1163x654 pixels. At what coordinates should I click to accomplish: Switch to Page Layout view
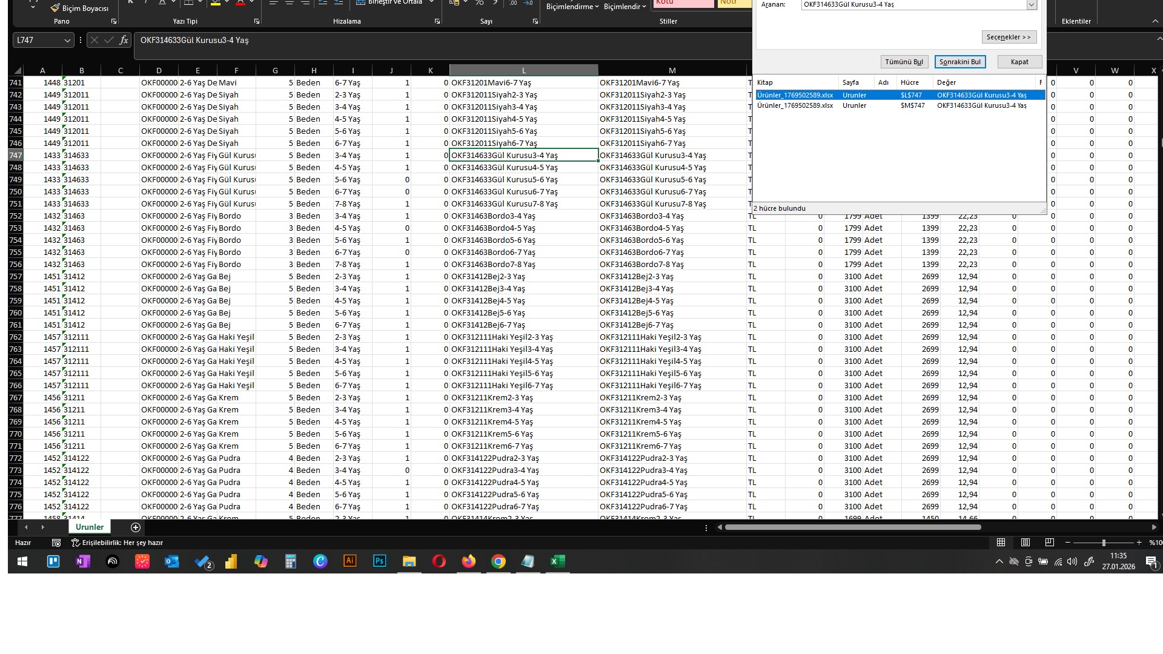(x=1025, y=543)
